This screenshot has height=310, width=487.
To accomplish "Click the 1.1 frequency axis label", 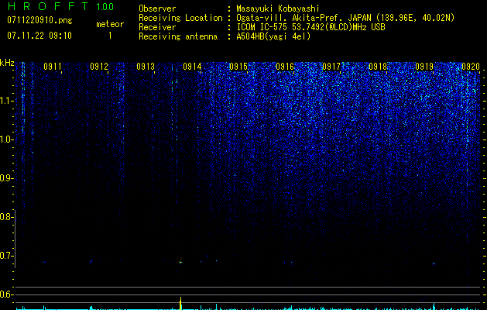I will 6,101.
